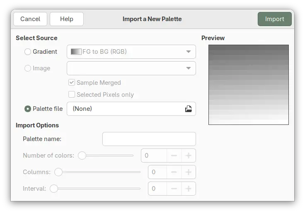Click the Palette name text field
The image size is (305, 213).
149,139
